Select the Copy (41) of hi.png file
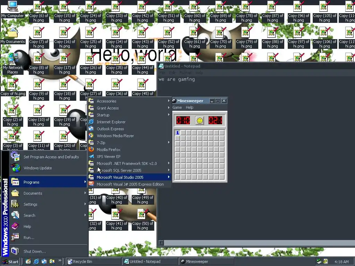355x266 pixels. coord(116,219)
